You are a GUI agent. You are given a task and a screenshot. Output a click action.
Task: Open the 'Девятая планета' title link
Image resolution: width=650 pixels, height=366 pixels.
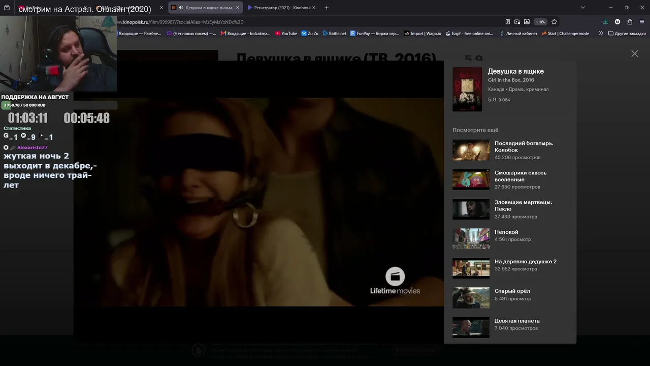(517, 321)
